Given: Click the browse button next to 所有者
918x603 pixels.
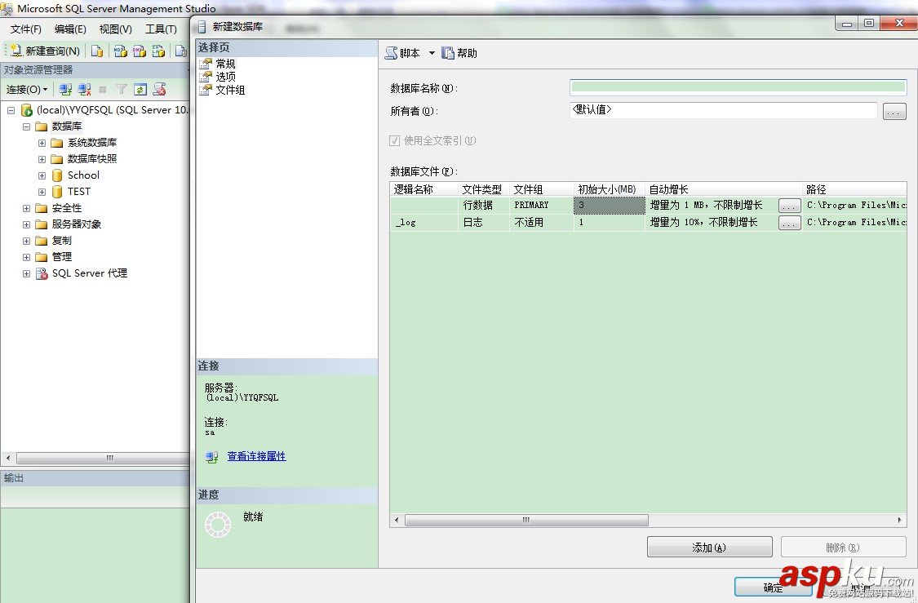Looking at the screenshot, I should coord(894,111).
